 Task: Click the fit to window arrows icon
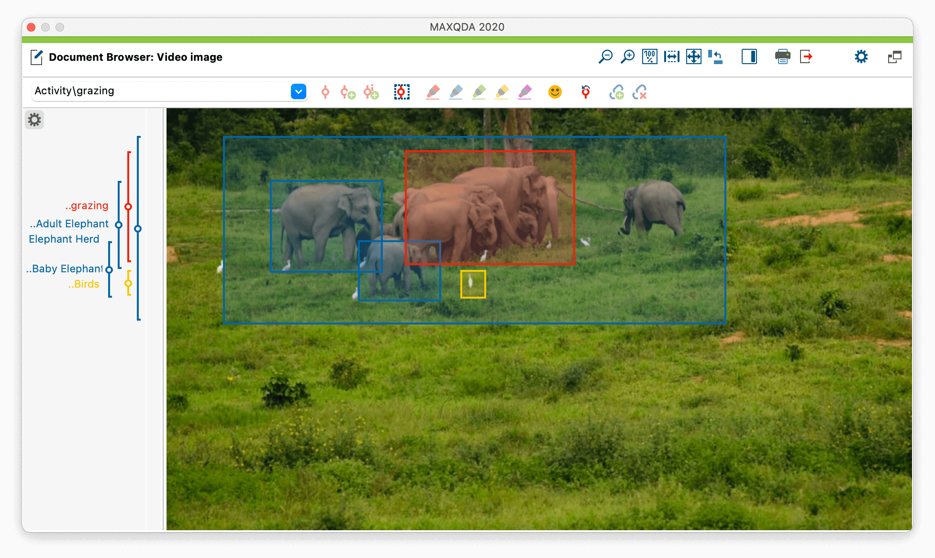tap(693, 57)
